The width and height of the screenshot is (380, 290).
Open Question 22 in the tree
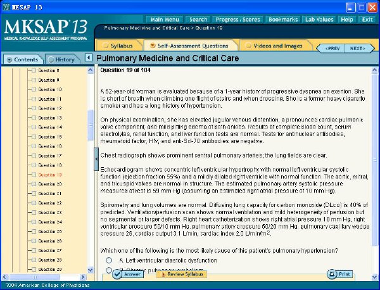point(50,203)
